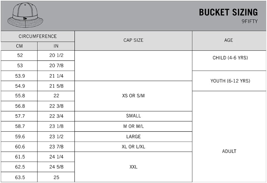
Task: Click the IN sub-header cell
Action: [x=56, y=46]
